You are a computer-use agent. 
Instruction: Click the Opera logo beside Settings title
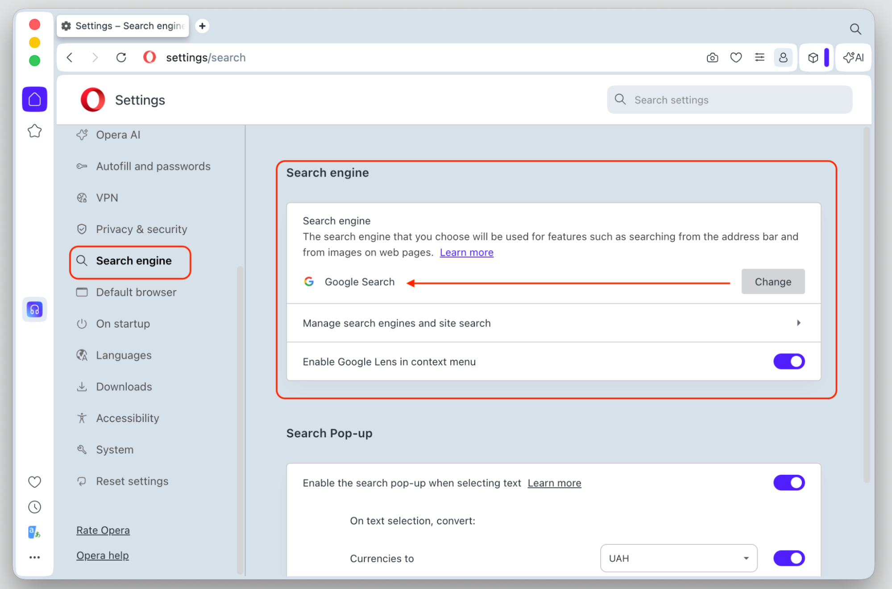tap(93, 100)
